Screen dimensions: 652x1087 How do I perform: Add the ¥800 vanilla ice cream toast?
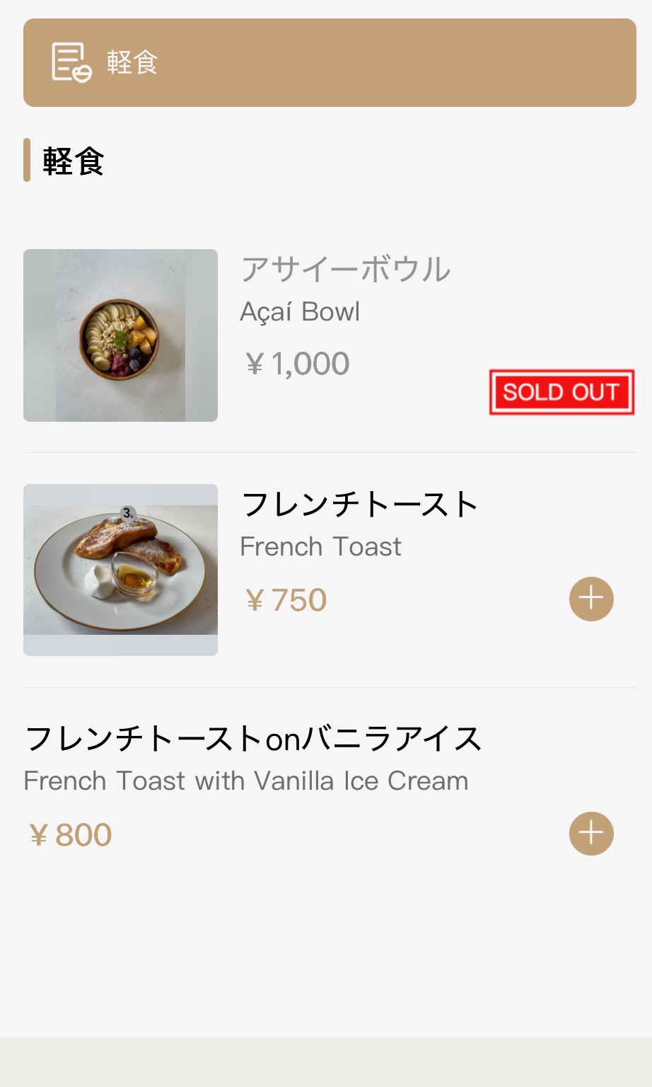tap(591, 834)
